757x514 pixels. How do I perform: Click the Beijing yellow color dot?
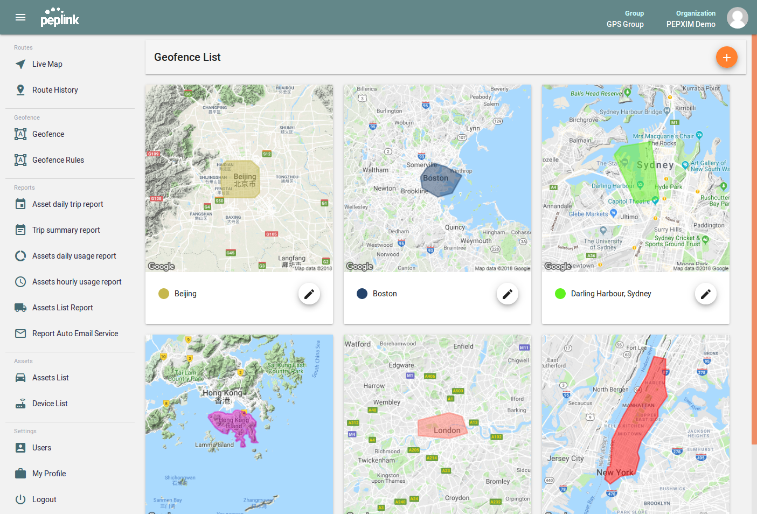pos(164,294)
